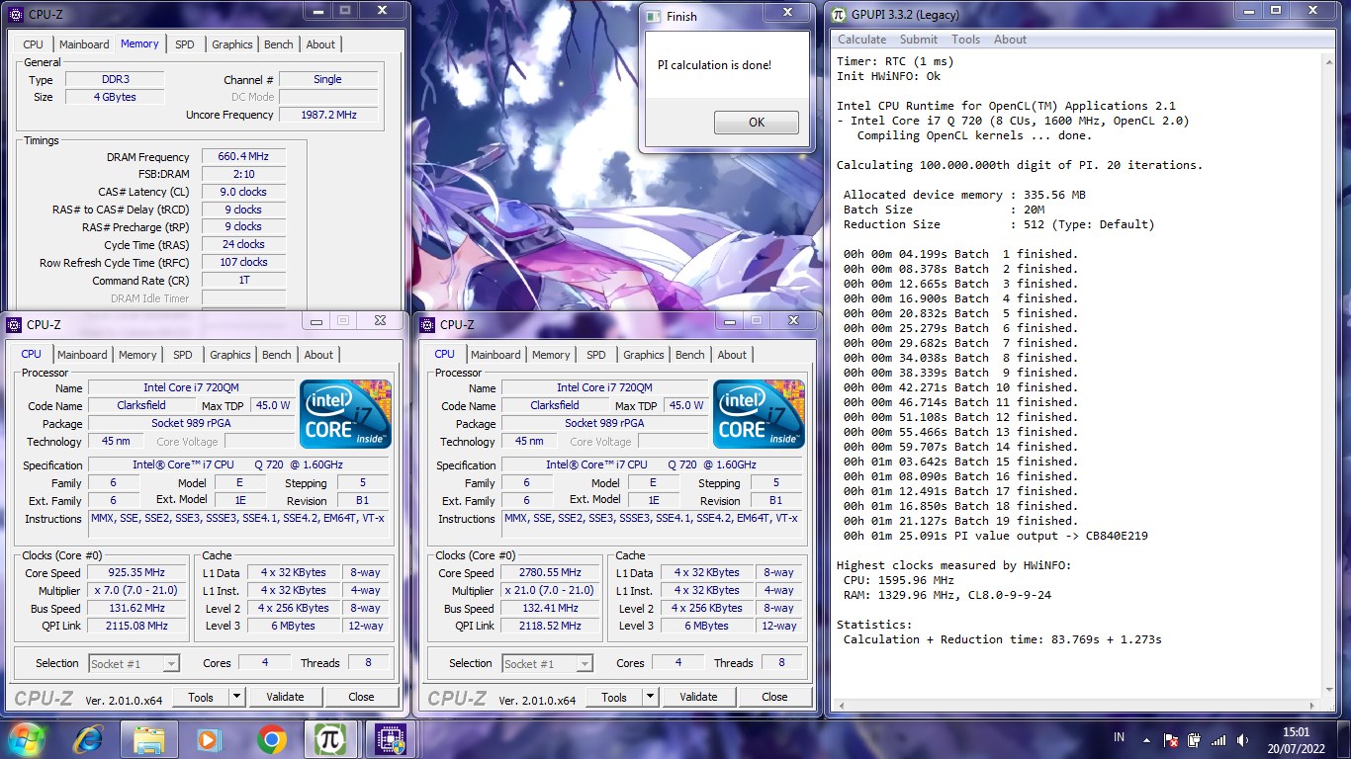
Task: Open the Tools dropdown arrow in the right CPU-Z window
Action: point(650,697)
